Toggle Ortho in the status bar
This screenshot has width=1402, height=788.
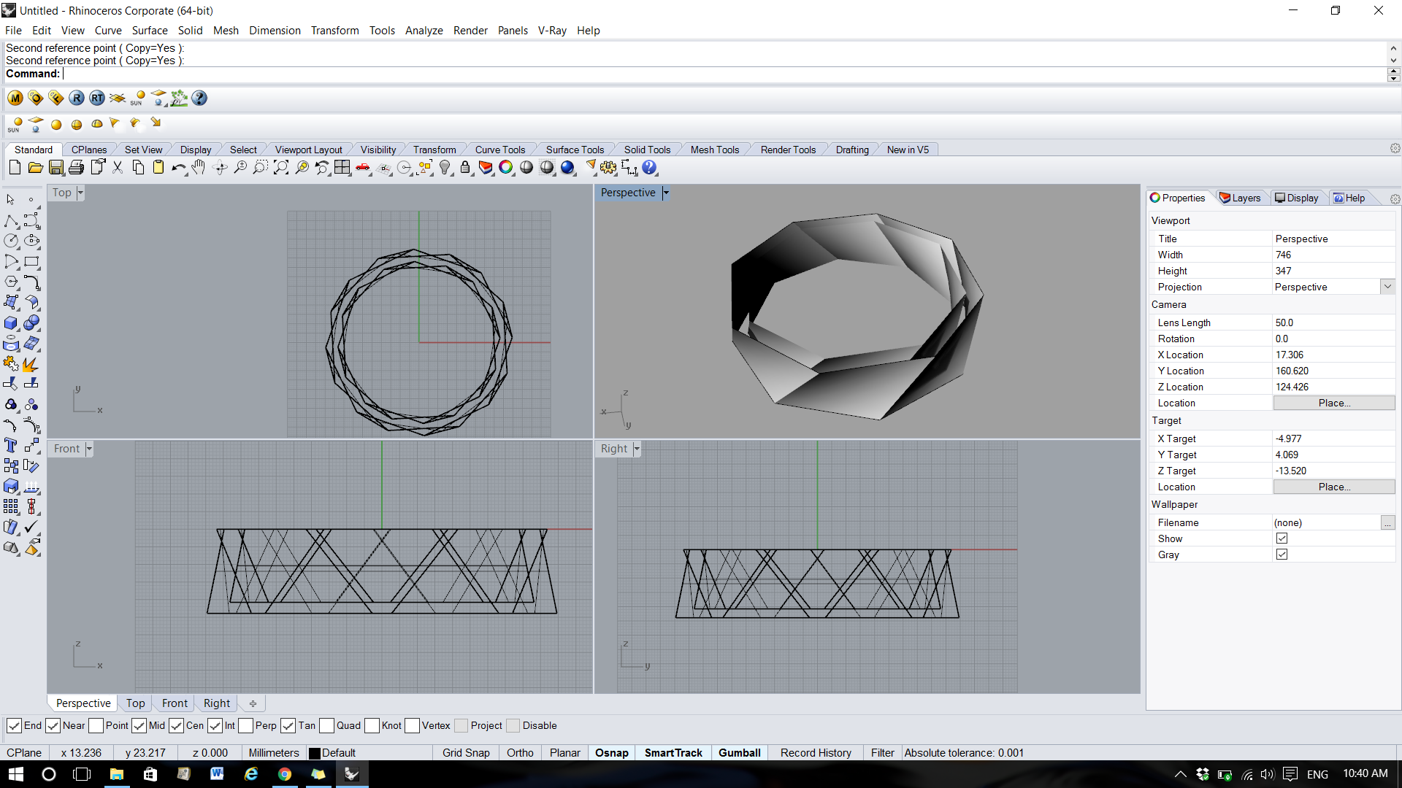pyautogui.click(x=520, y=753)
